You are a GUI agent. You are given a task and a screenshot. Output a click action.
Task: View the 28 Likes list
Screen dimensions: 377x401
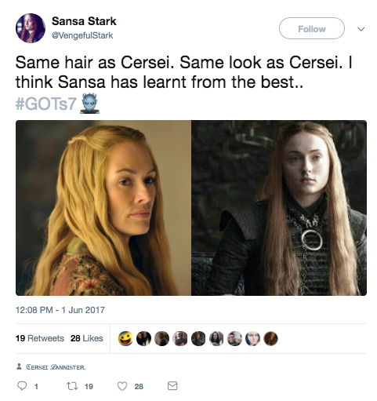click(x=87, y=338)
